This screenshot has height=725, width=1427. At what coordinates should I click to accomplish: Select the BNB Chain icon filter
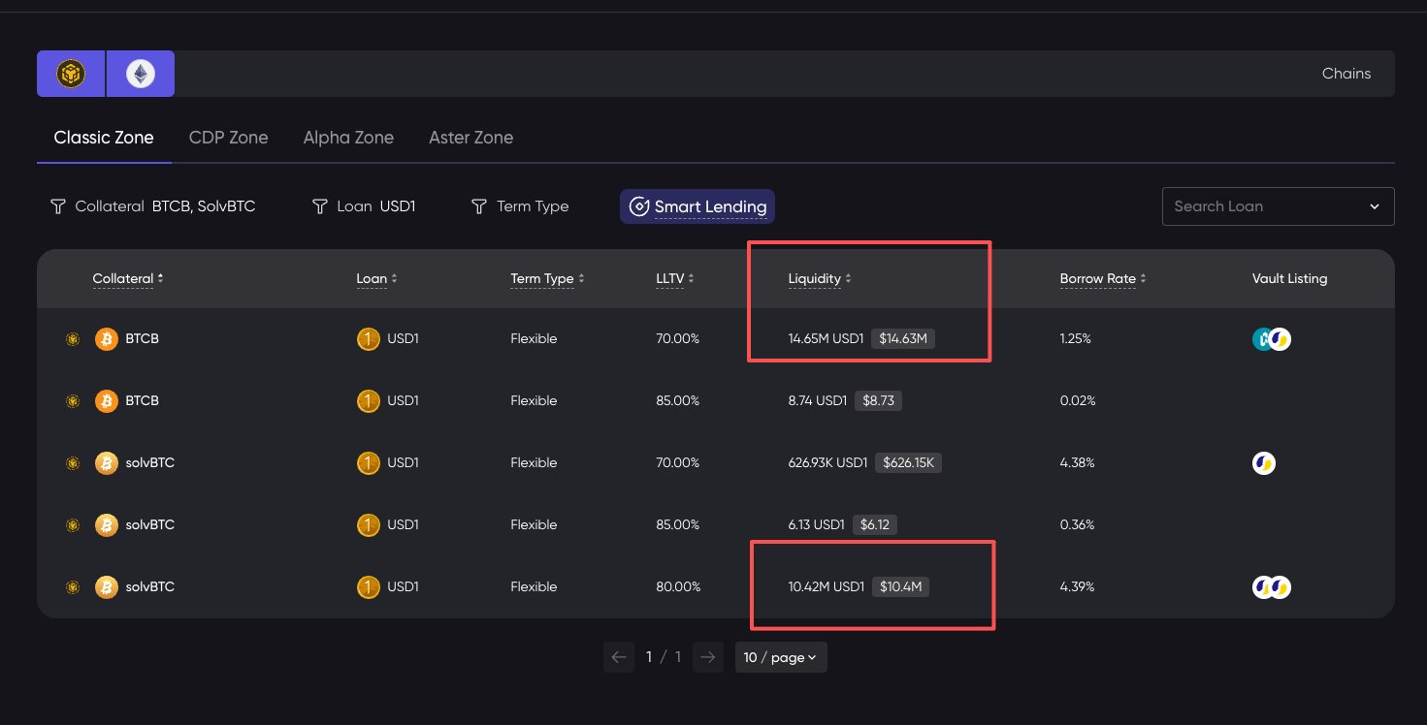71,74
